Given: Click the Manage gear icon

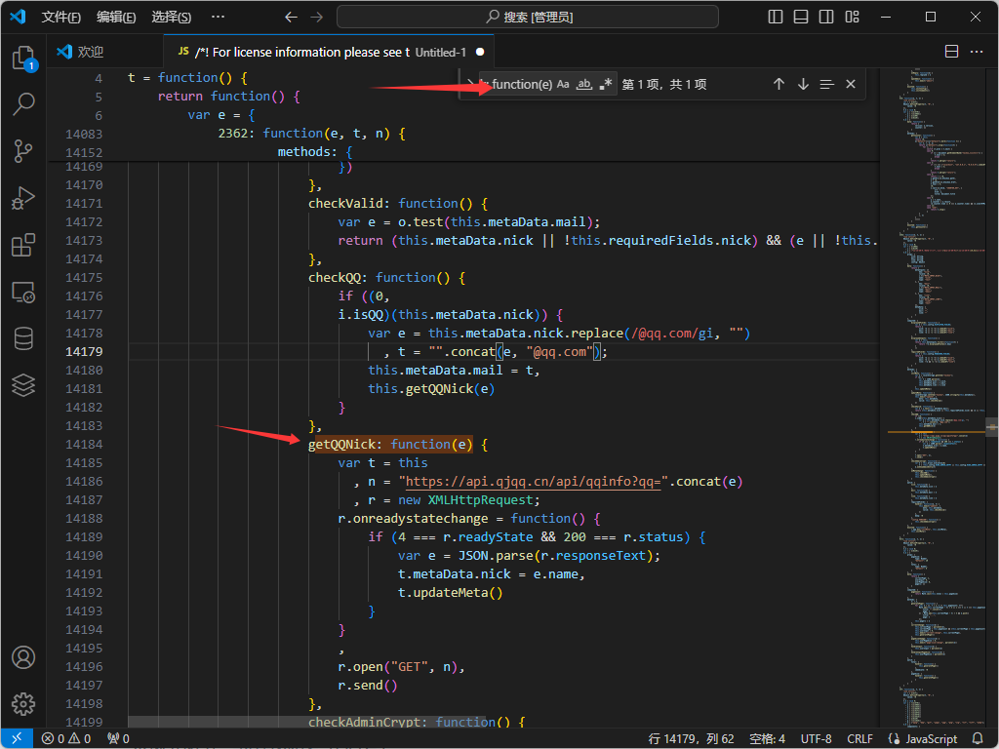Looking at the screenshot, I should (23, 703).
